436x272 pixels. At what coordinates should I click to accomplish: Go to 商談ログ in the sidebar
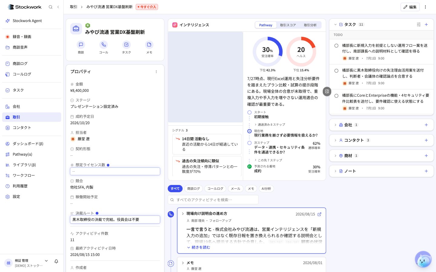coord(31,63)
